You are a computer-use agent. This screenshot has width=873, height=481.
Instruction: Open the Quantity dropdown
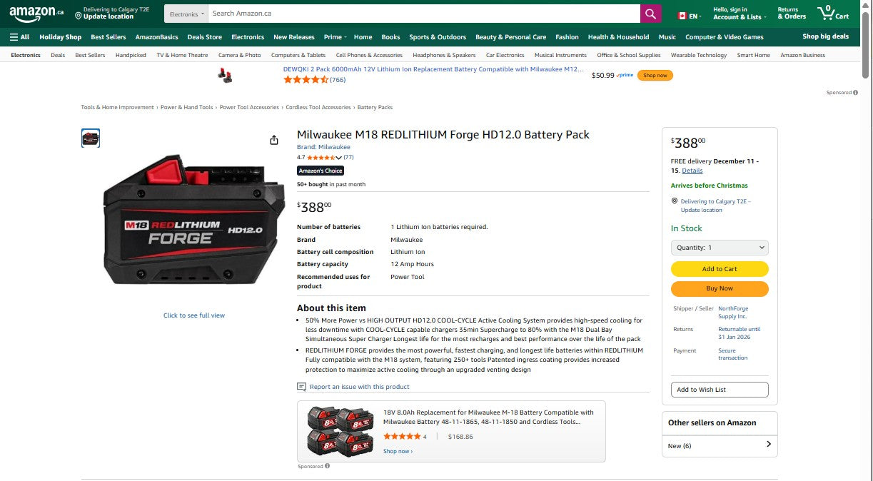(x=719, y=247)
